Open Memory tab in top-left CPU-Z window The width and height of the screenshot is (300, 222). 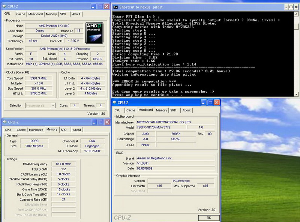coord(51,14)
